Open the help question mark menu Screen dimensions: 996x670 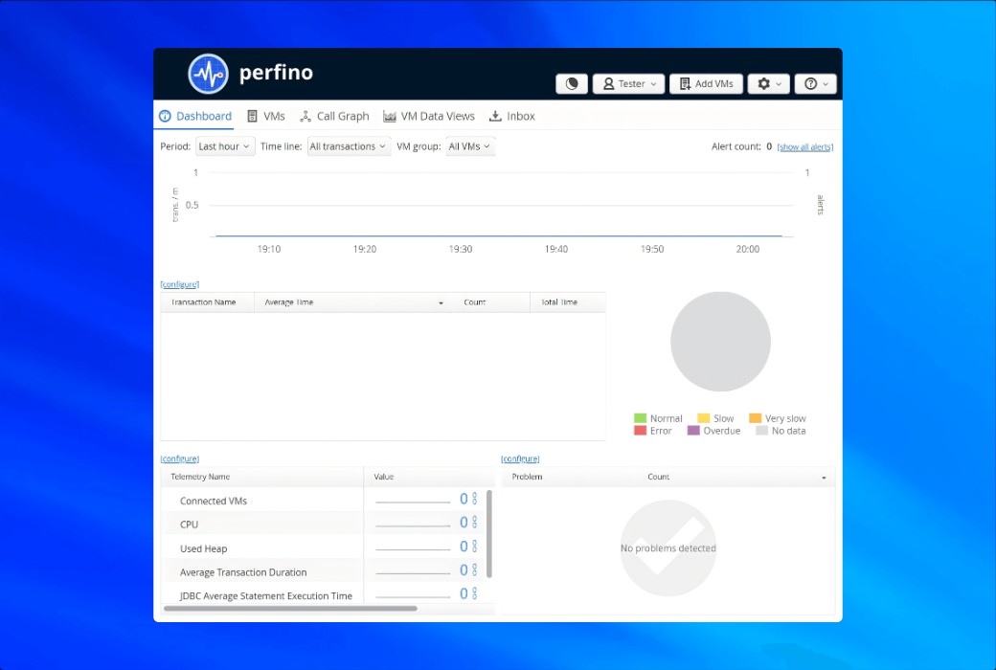tap(816, 84)
